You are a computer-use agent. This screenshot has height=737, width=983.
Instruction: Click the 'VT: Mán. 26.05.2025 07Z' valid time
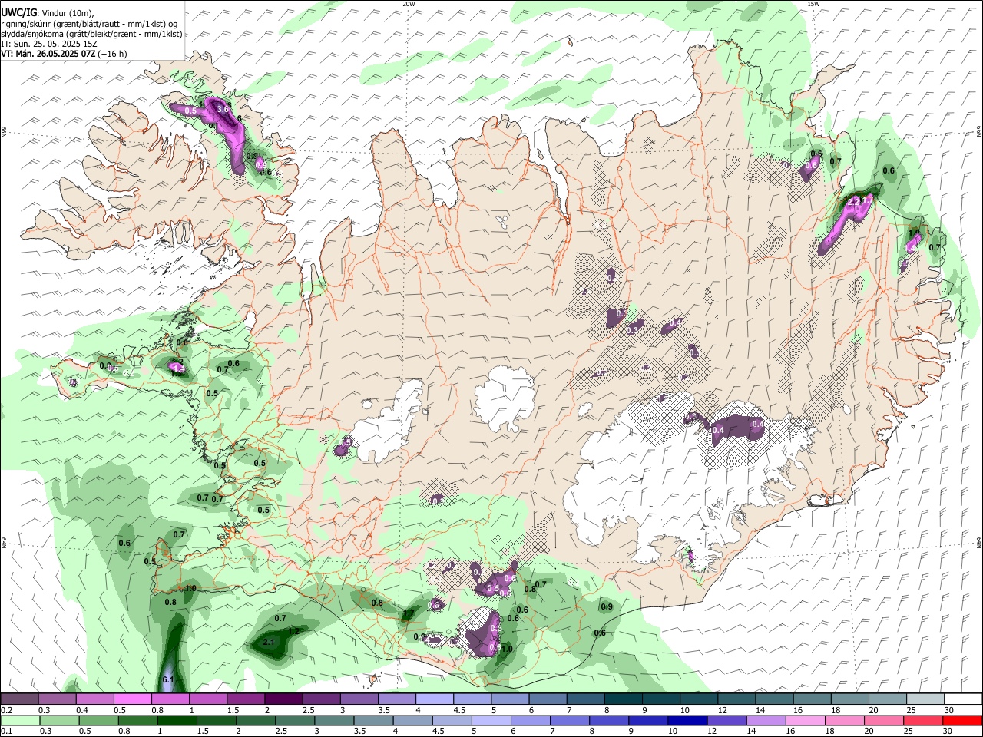coord(48,54)
